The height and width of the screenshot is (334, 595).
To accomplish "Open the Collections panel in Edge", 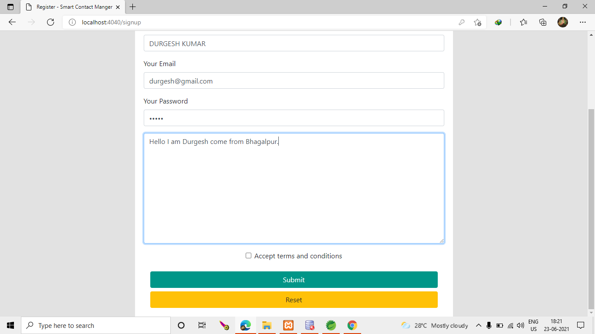I will coord(543,22).
